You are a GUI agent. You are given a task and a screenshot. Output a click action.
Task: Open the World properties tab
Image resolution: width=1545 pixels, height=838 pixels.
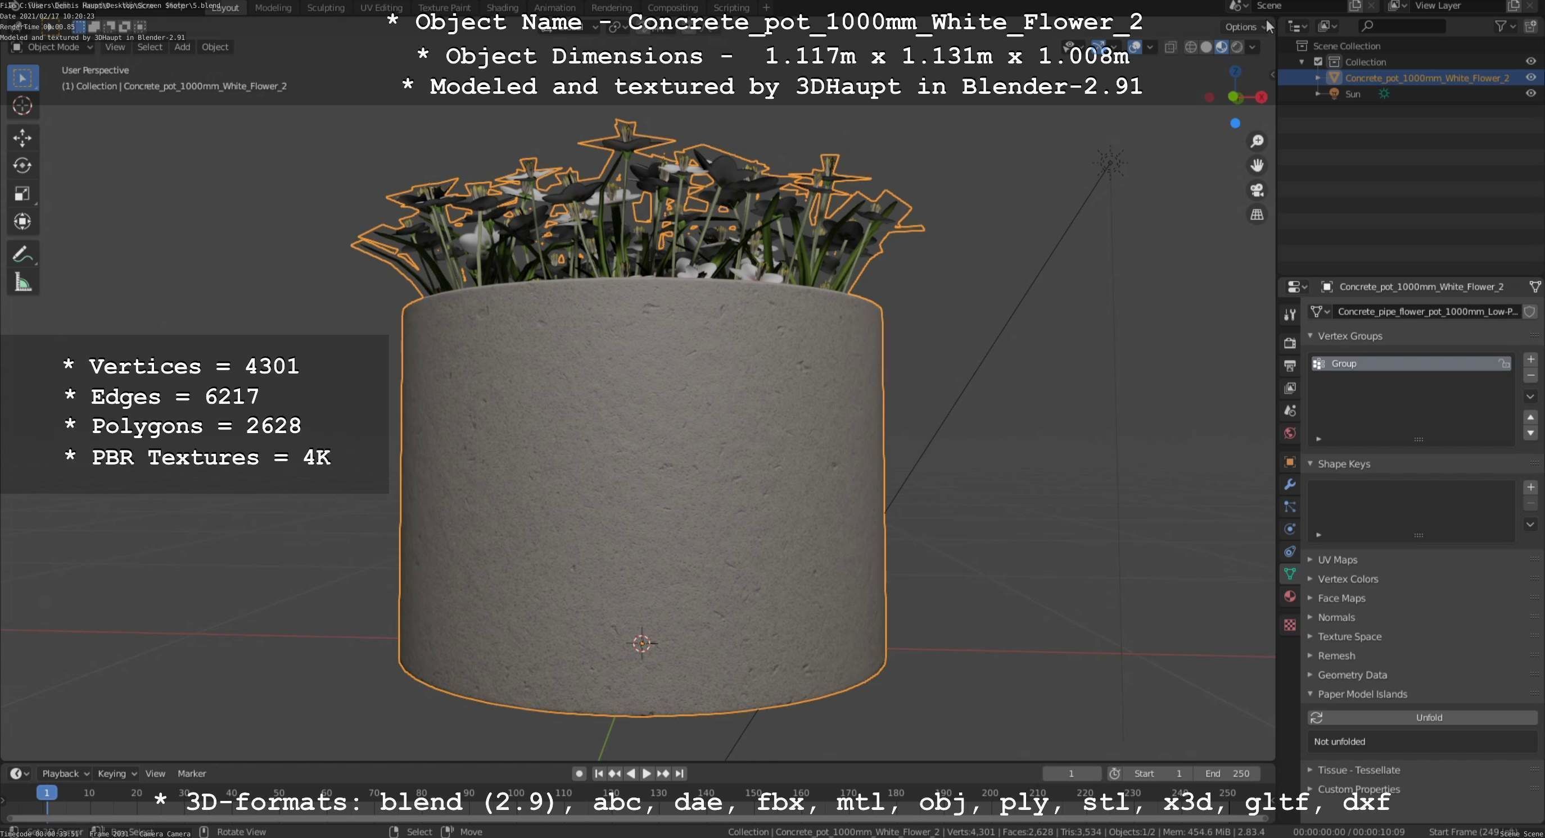(1290, 433)
